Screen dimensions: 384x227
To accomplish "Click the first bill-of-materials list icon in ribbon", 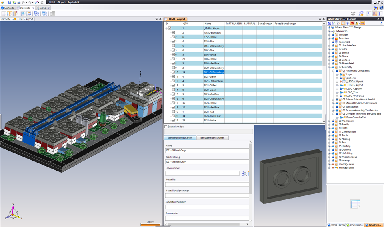I will click(4, 14).
